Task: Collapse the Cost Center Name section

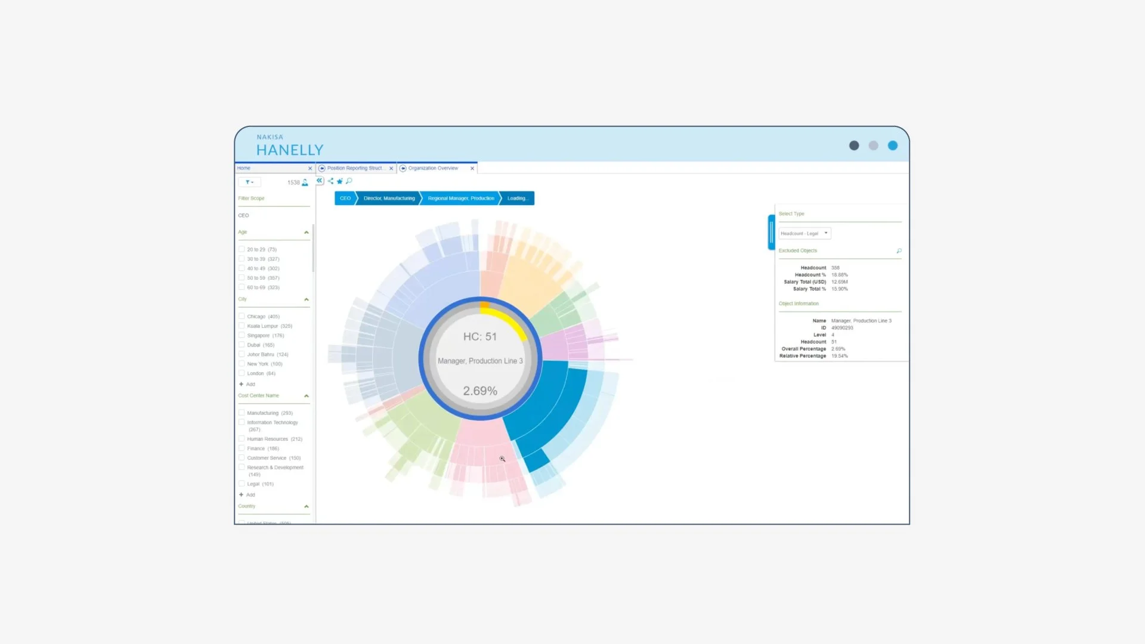Action: [307, 396]
